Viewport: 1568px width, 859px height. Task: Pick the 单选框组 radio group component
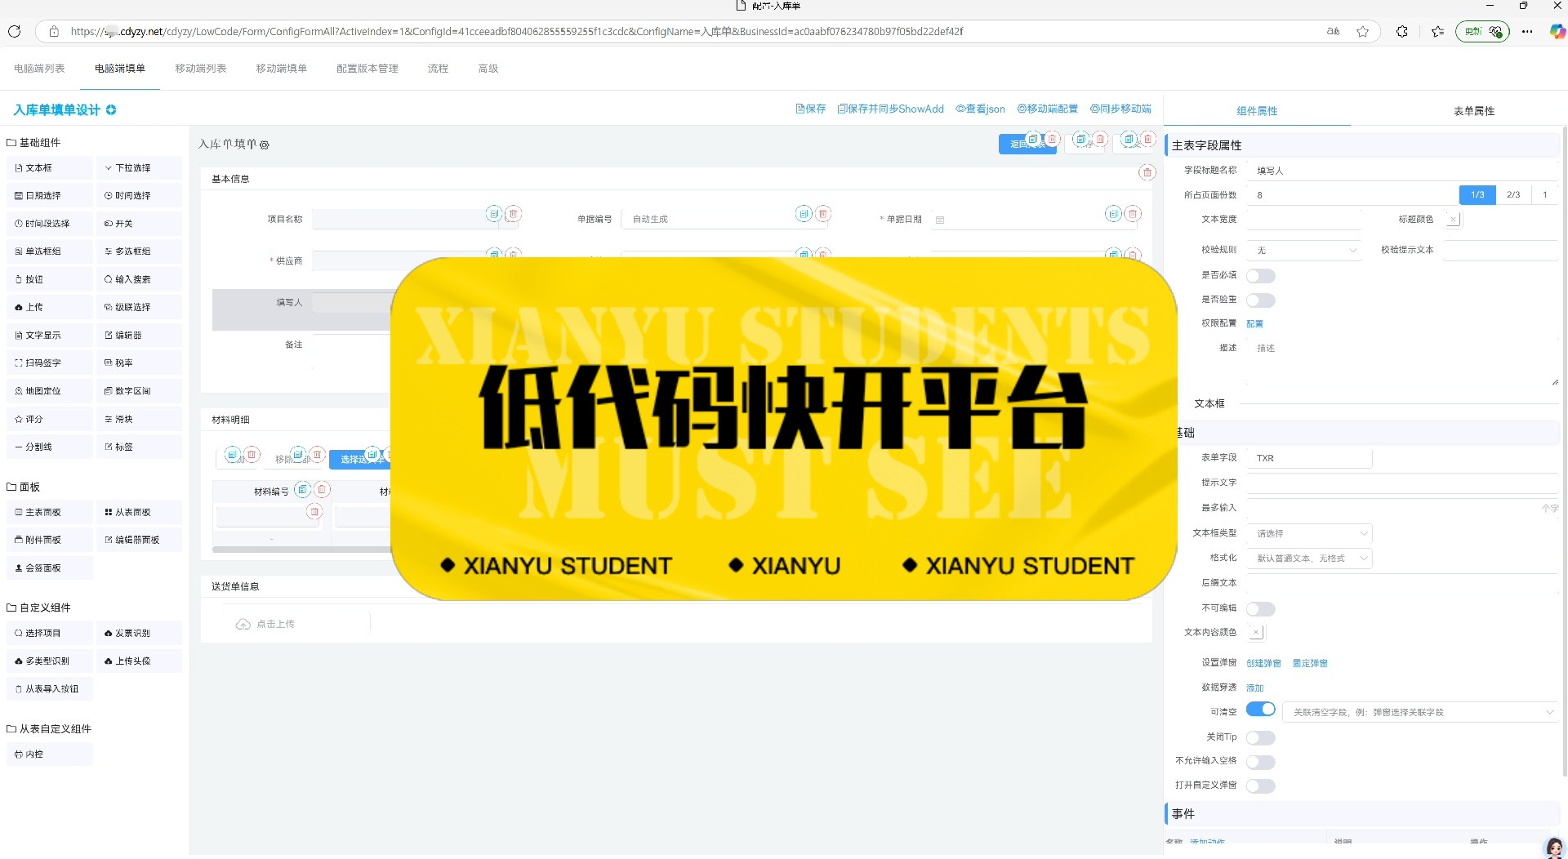tap(50, 251)
